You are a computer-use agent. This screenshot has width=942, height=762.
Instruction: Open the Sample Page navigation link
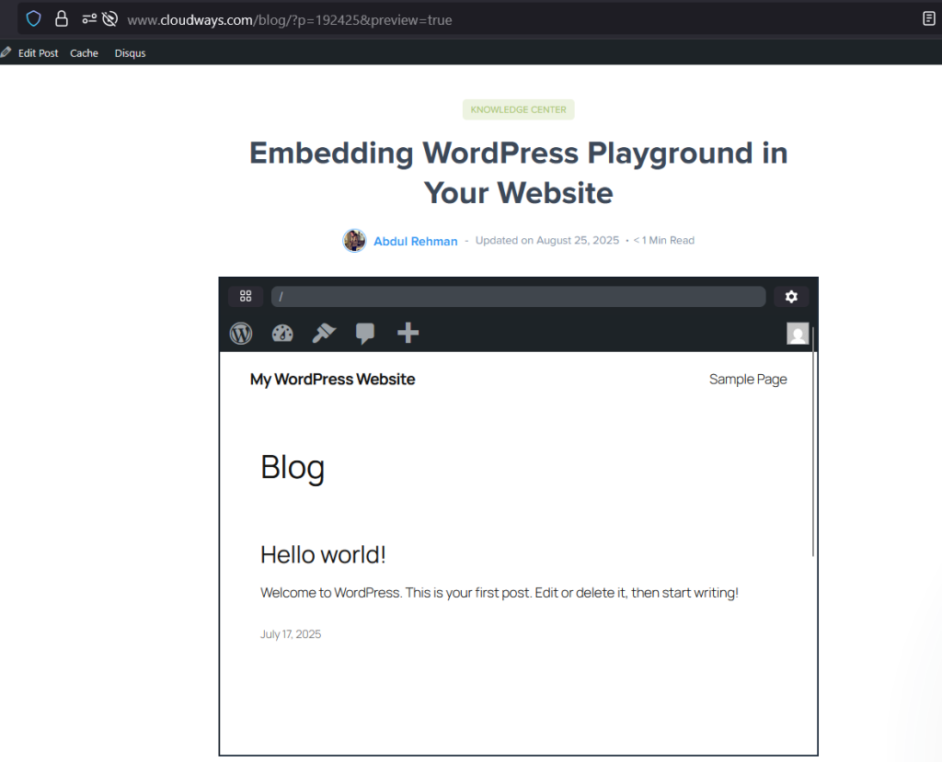(x=748, y=379)
